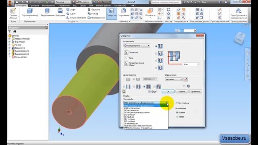Click the help question mark in title bar
The width and height of the screenshot is (258, 145).
(226, 2)
